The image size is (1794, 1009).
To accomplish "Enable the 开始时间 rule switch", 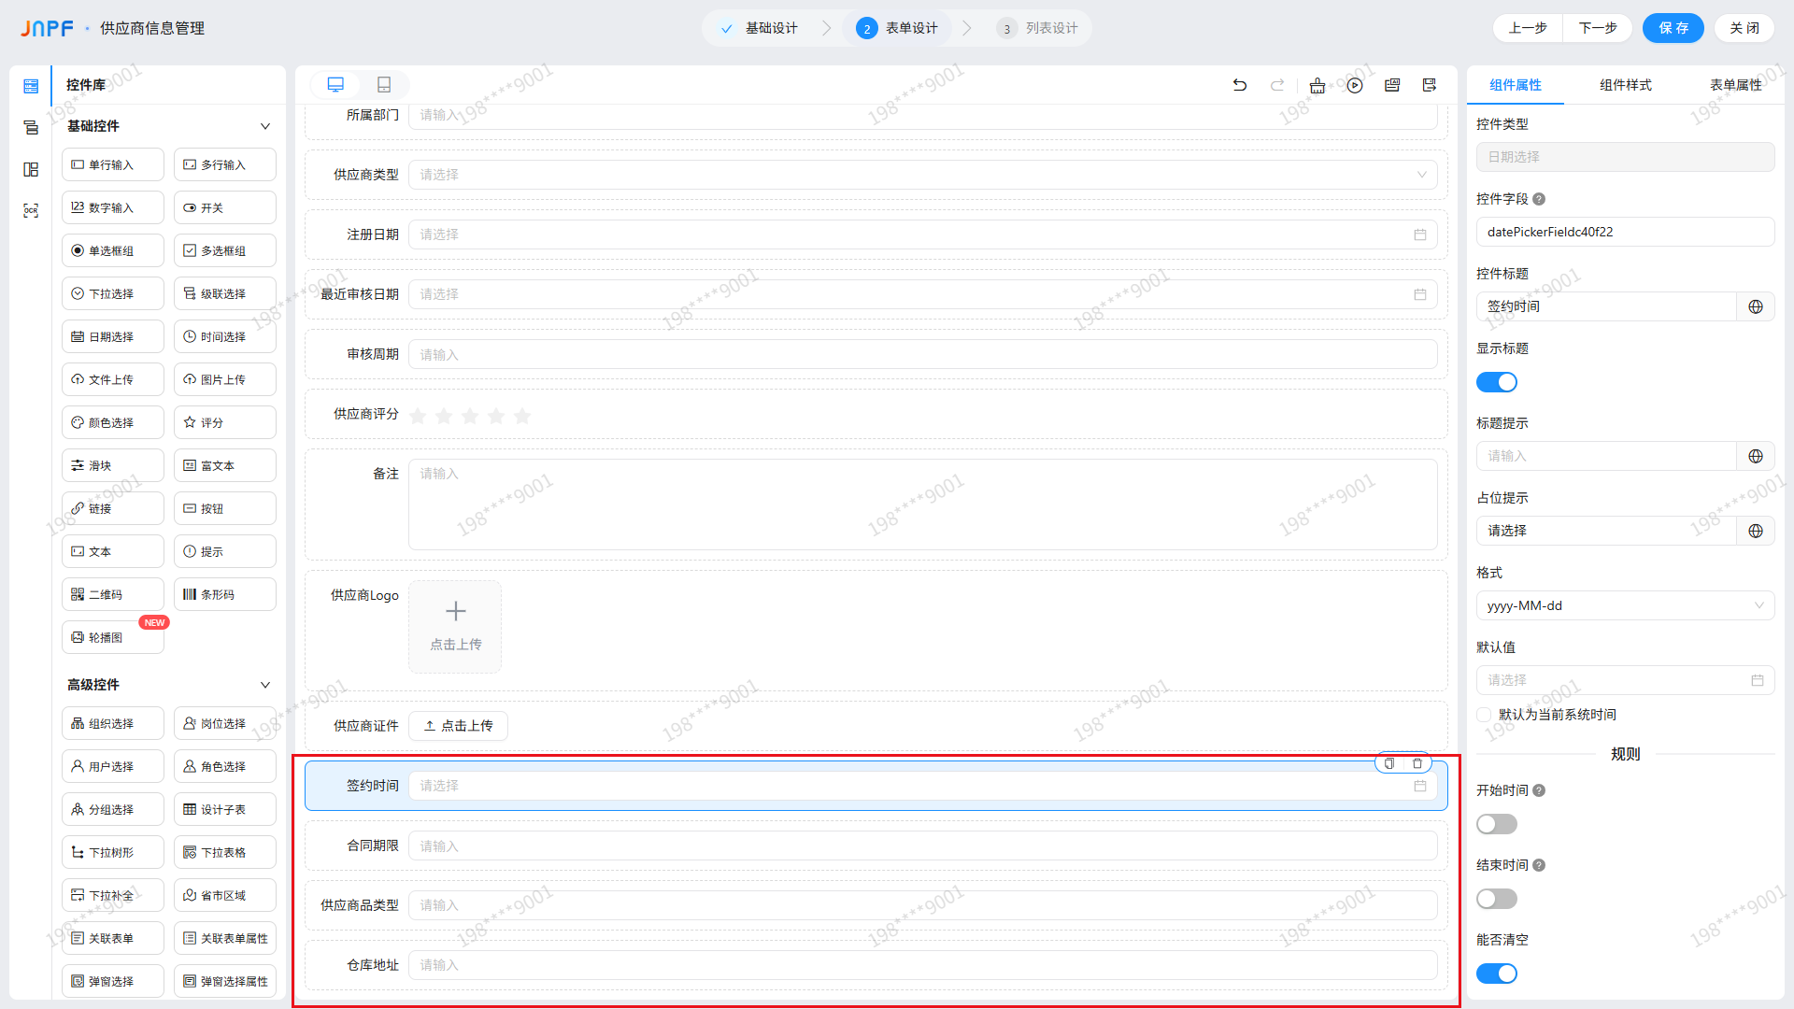I will point(1497,824).
